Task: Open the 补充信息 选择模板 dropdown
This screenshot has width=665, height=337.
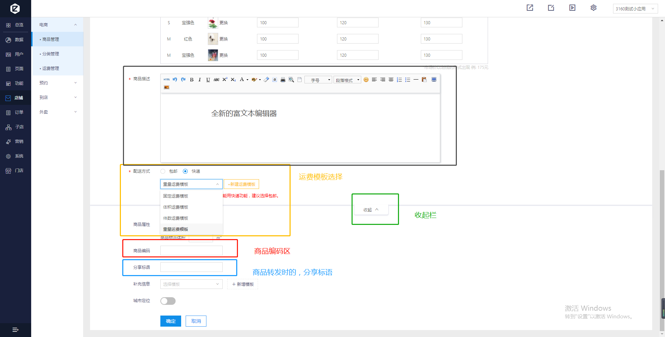Action: [191, 284]
